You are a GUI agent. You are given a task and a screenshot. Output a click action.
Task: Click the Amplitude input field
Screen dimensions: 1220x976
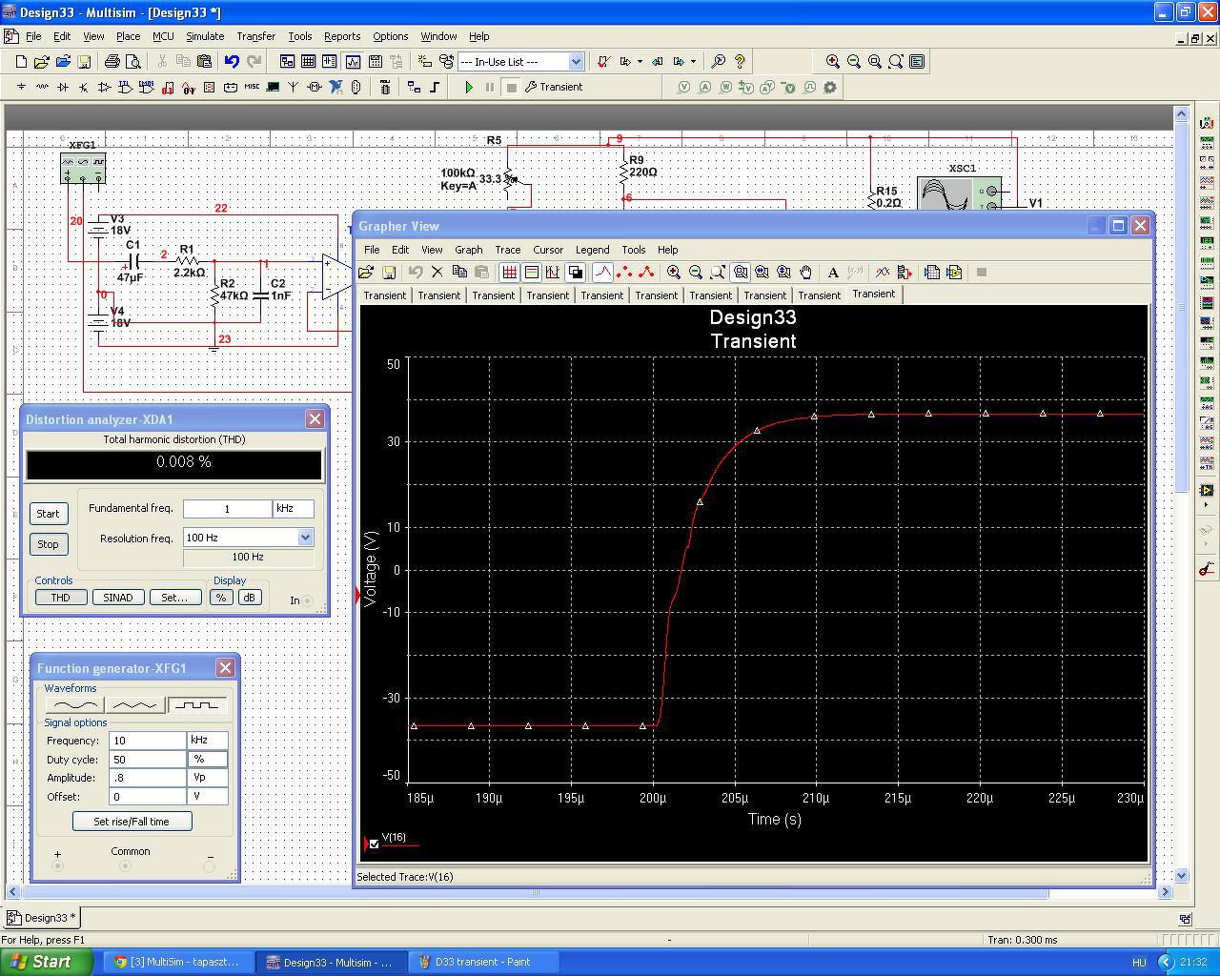point(147,778)
